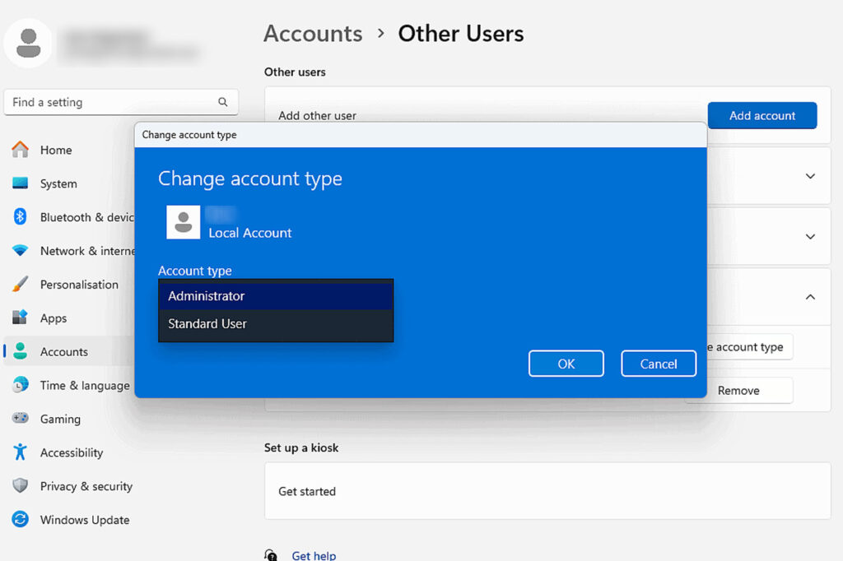
Task: Click the Windows Update refresh icon
Action: 21,519
